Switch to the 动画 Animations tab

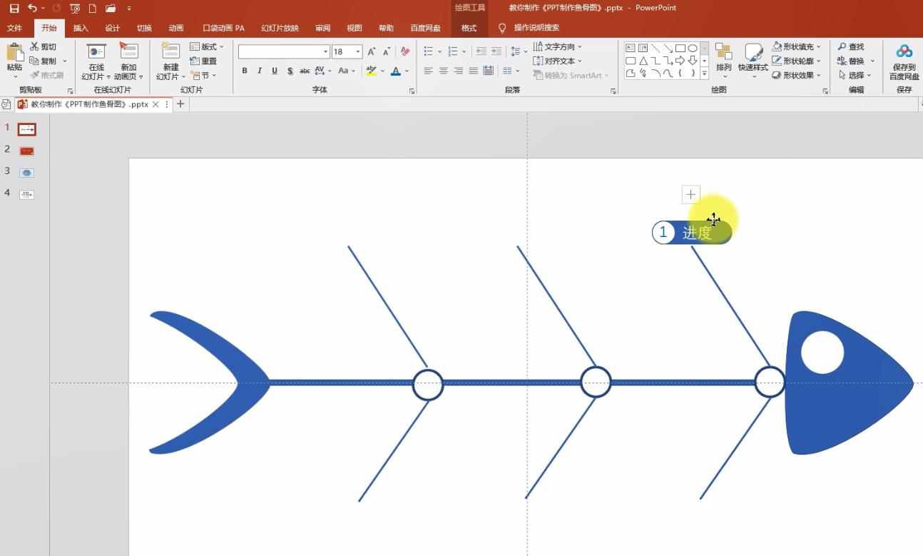(x=176, y=29)
